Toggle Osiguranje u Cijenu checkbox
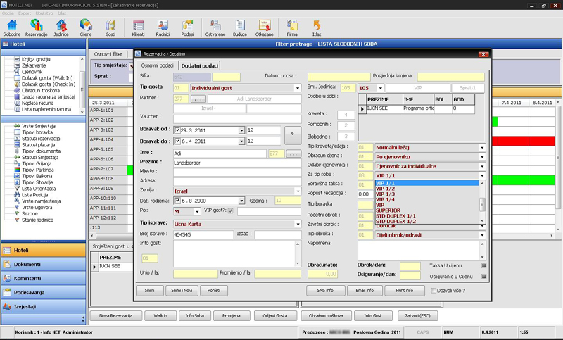Viewport: 563px width, 340px height. click(483, 277)
